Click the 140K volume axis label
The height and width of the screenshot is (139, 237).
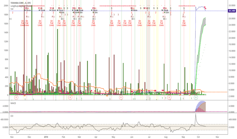pos(6,32)
